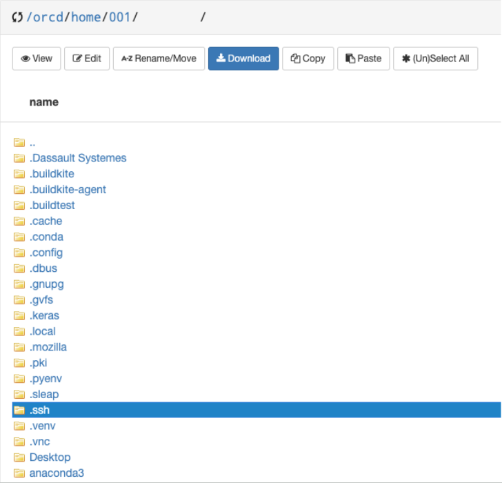
Task: Open the .keras folder
Action: tap(44, 316)
